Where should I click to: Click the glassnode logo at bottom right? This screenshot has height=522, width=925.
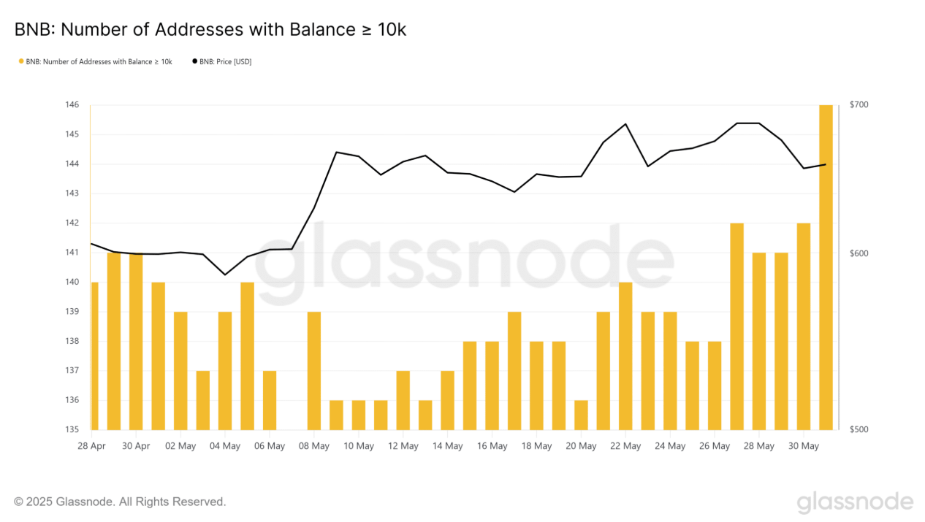pyautogui.click(x=855, y=502)
